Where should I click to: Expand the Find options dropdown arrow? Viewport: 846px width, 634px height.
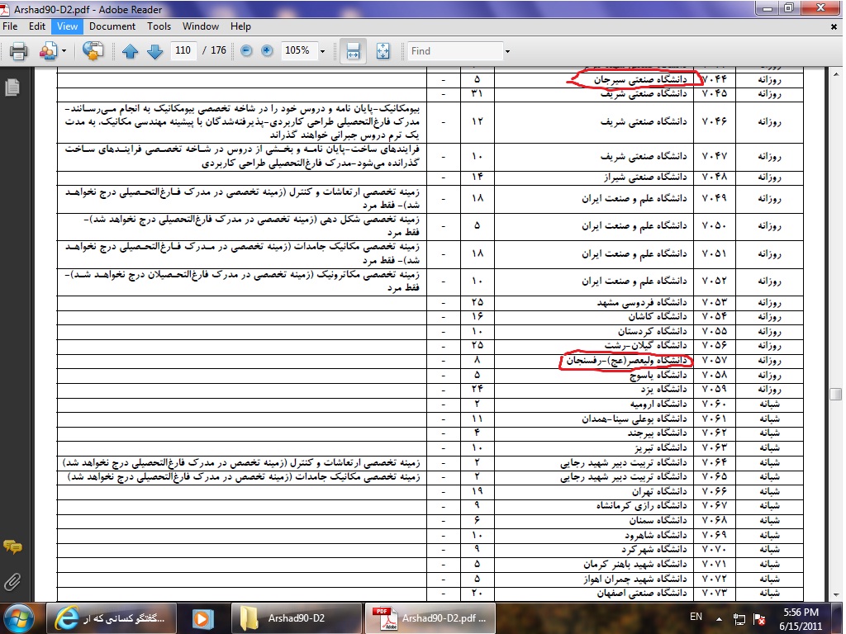click(507, 51)
